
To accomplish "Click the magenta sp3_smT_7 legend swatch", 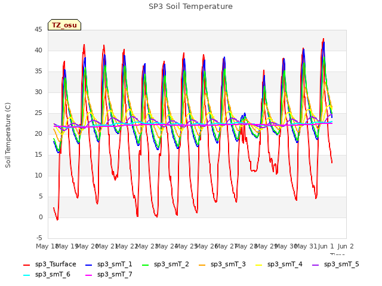I will pyautogui.click(x=89, y=275).
